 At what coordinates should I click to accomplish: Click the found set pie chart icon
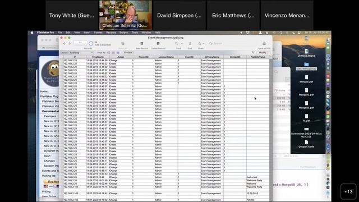91,43
